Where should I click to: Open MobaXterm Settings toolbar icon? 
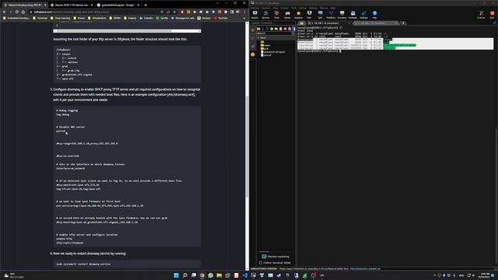(363, 14)
